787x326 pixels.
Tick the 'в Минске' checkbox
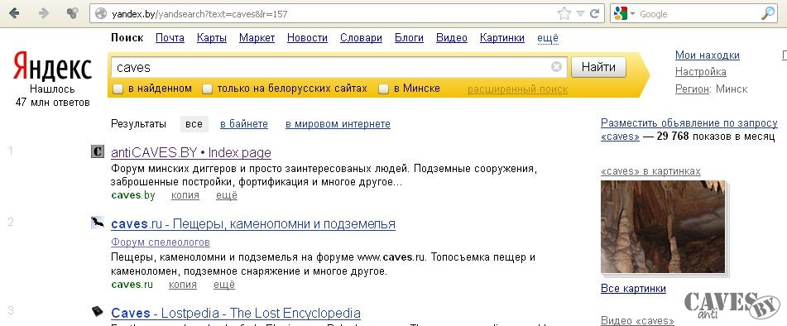click(383, 89)
